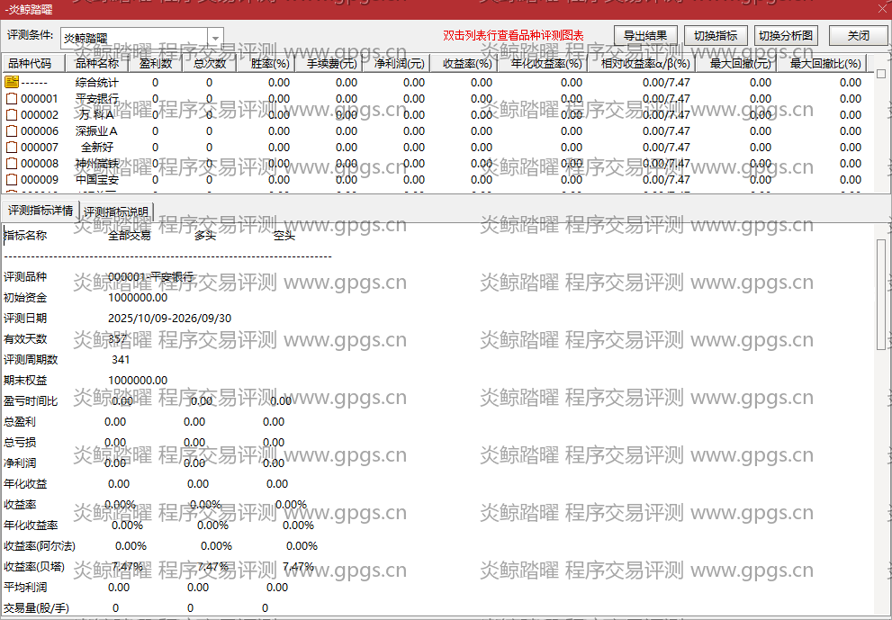Click the 空头 column heading
Screen dimensions: 892x620
pyautogui.click(x=284, y=236)
